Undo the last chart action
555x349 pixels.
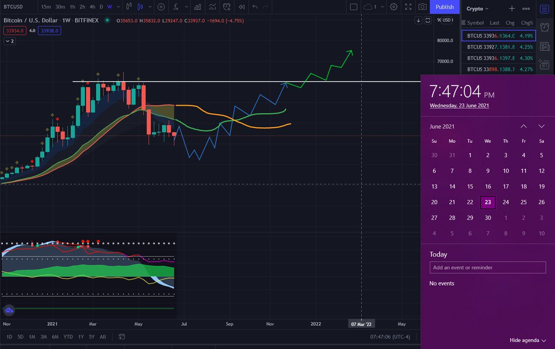pos(255,7)
